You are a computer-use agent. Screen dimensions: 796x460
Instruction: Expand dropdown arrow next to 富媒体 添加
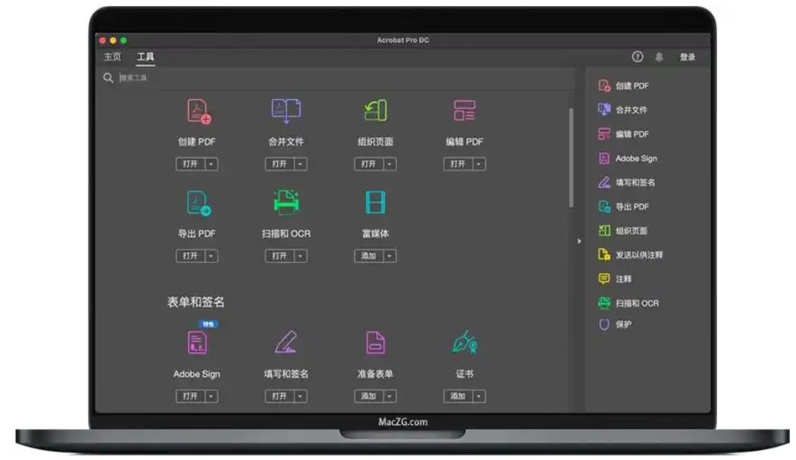point(390,256)
